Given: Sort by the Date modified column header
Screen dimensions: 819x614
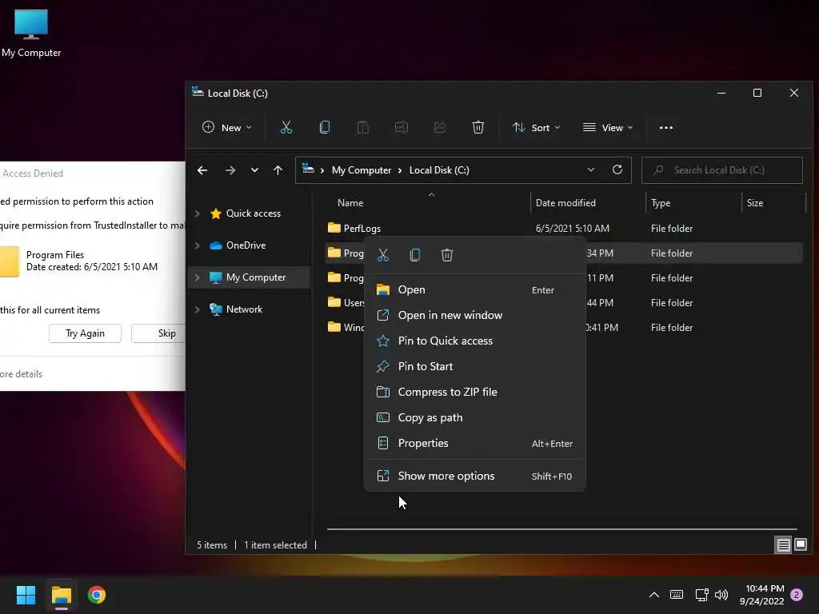Looking at the screenshot, I should [565, 203].
